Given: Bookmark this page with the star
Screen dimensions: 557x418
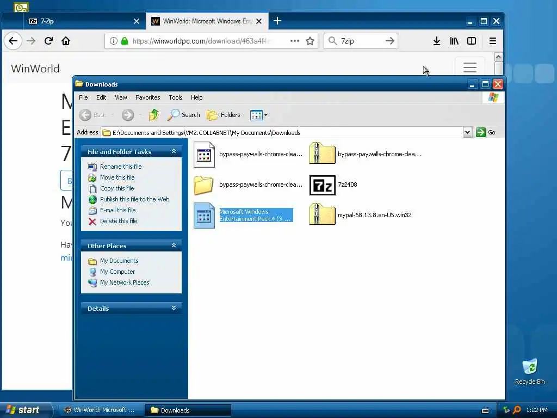Looking at the screenshot, I should pyautogui.click(x=310, y=41).
